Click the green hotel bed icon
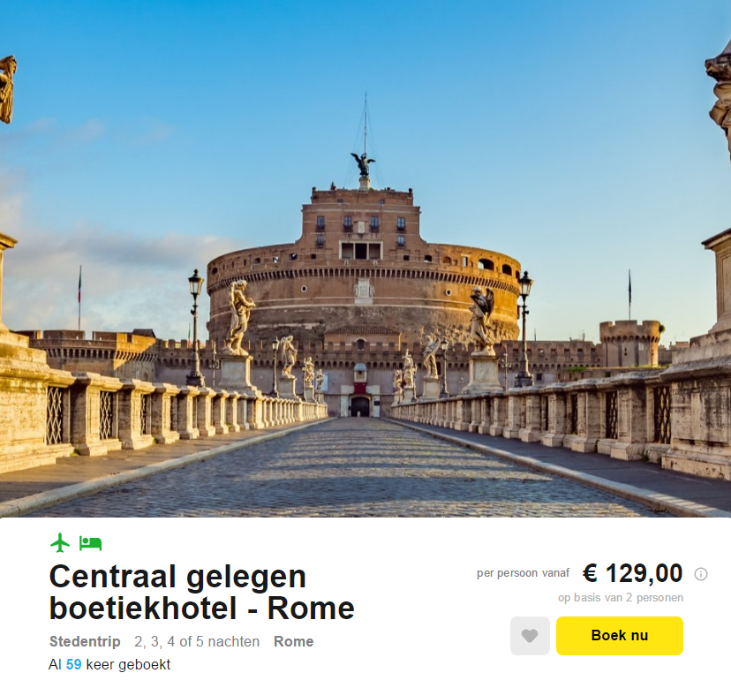 point(90,543)
